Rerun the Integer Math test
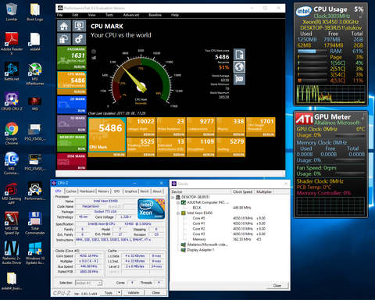Screen dimensions: 375x300 [x=149, y=134]
